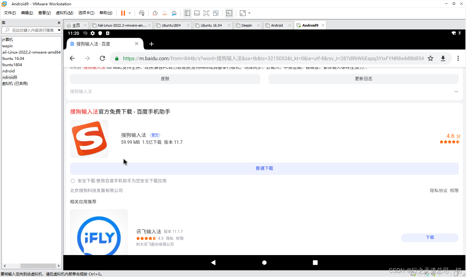
Task: Reload the page with the refresh icon
Action: click(102, 58)
